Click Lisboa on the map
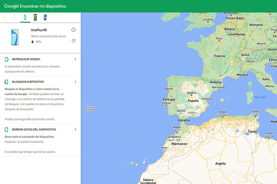Image resolution: width=277 pixels, height=184 pixels. coord(166,103)
